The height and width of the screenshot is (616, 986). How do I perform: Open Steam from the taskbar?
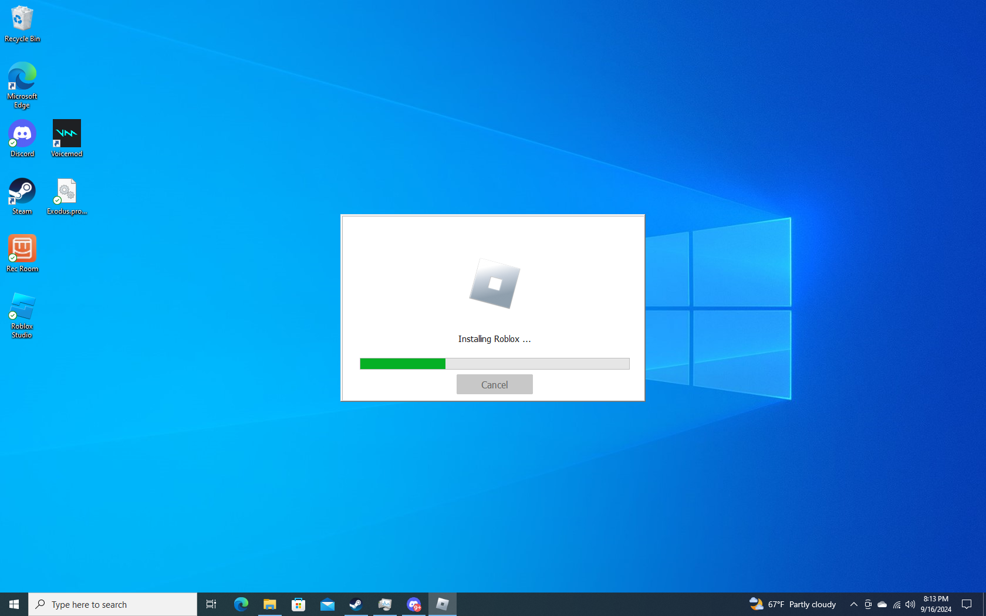tap(356, 604)
